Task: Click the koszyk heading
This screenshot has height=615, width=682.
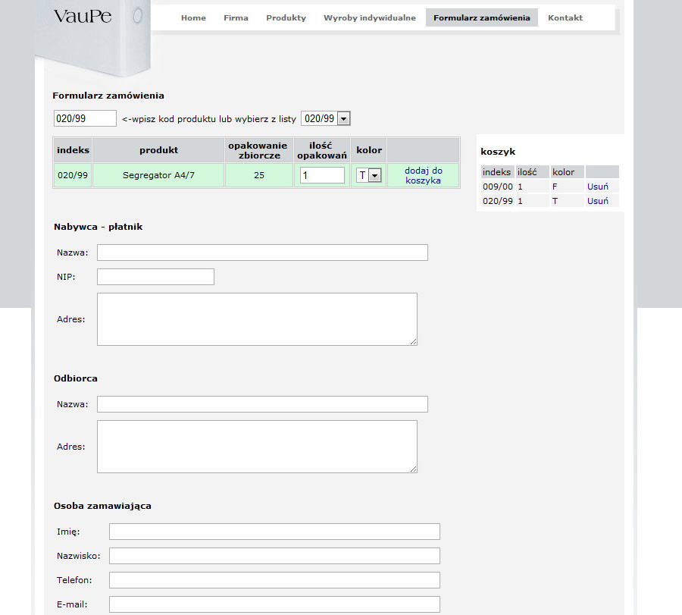Action: 498,152
